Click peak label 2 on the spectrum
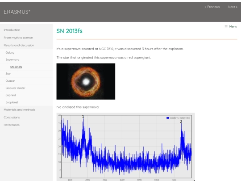This screenshot has width=241, height=181. click(x=181, y=122)
